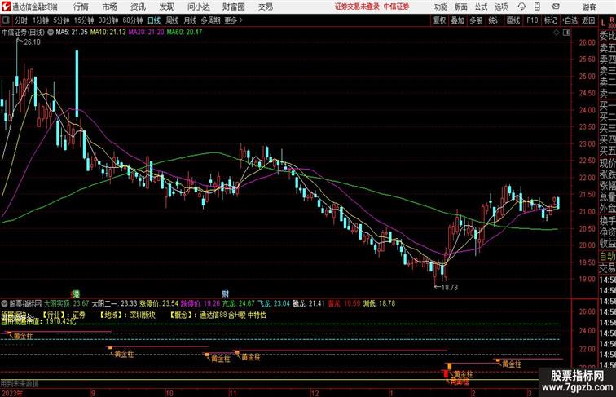Click the 涨停价: 23.54 indicator value
This screenshot has width=616, height=397.
coord(159,303)
